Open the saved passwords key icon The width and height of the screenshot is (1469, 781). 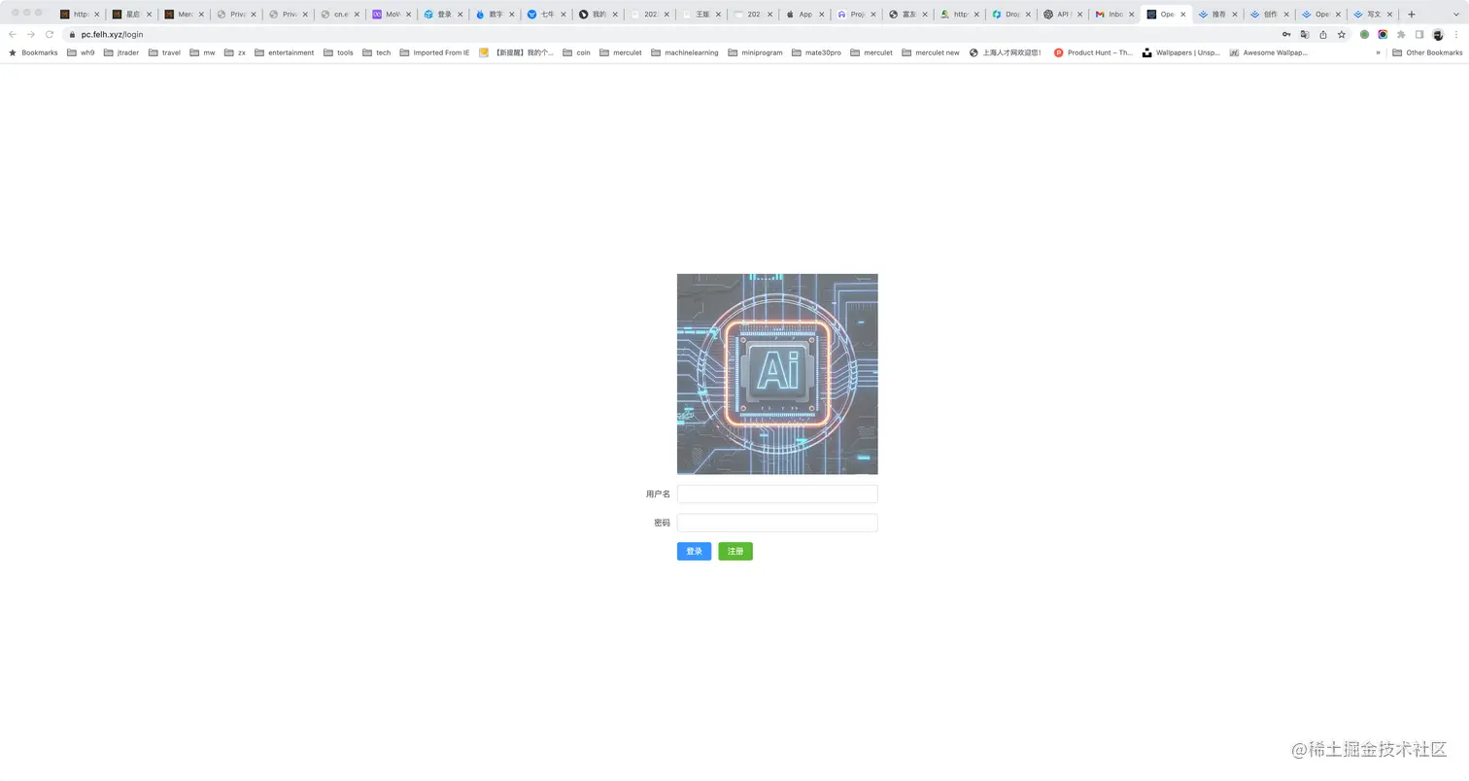coord(1286,34)
